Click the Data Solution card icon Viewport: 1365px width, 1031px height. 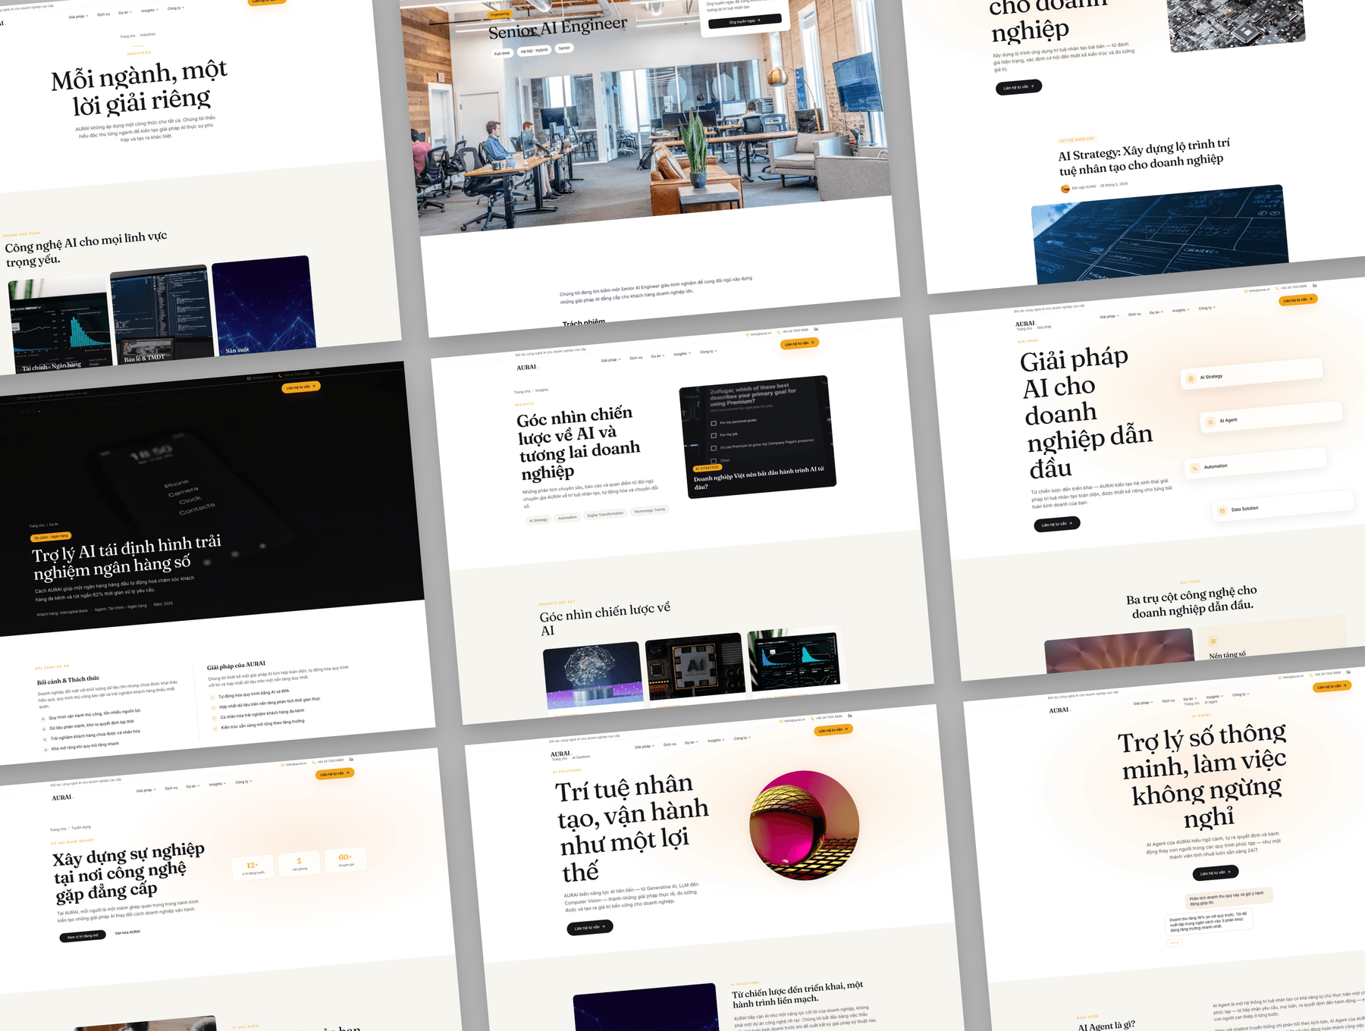tap(1222, 511)
